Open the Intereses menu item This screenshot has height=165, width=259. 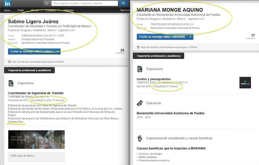point(69,10)
